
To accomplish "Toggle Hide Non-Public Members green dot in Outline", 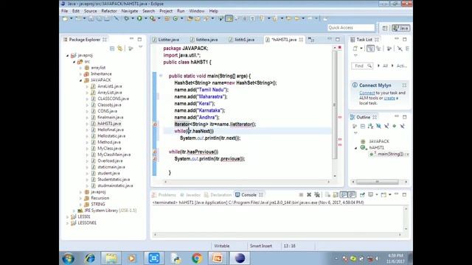I will [395, 126].
